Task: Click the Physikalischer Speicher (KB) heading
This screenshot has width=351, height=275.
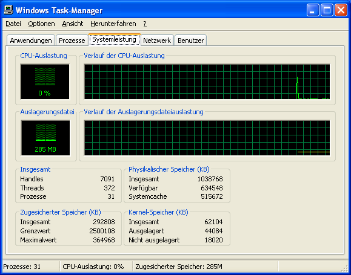Action: [x=169, y=169]
